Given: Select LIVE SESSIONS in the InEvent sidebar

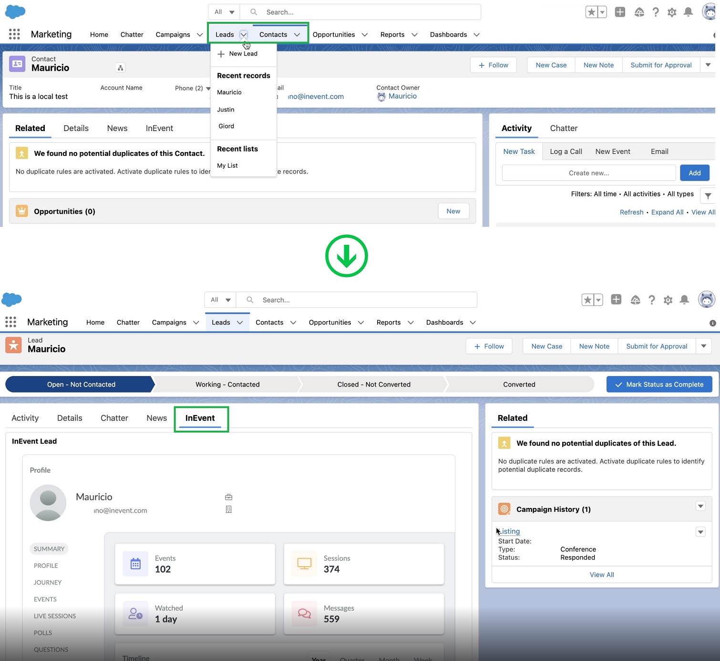Looking at the screenshot, I should 55,616.
